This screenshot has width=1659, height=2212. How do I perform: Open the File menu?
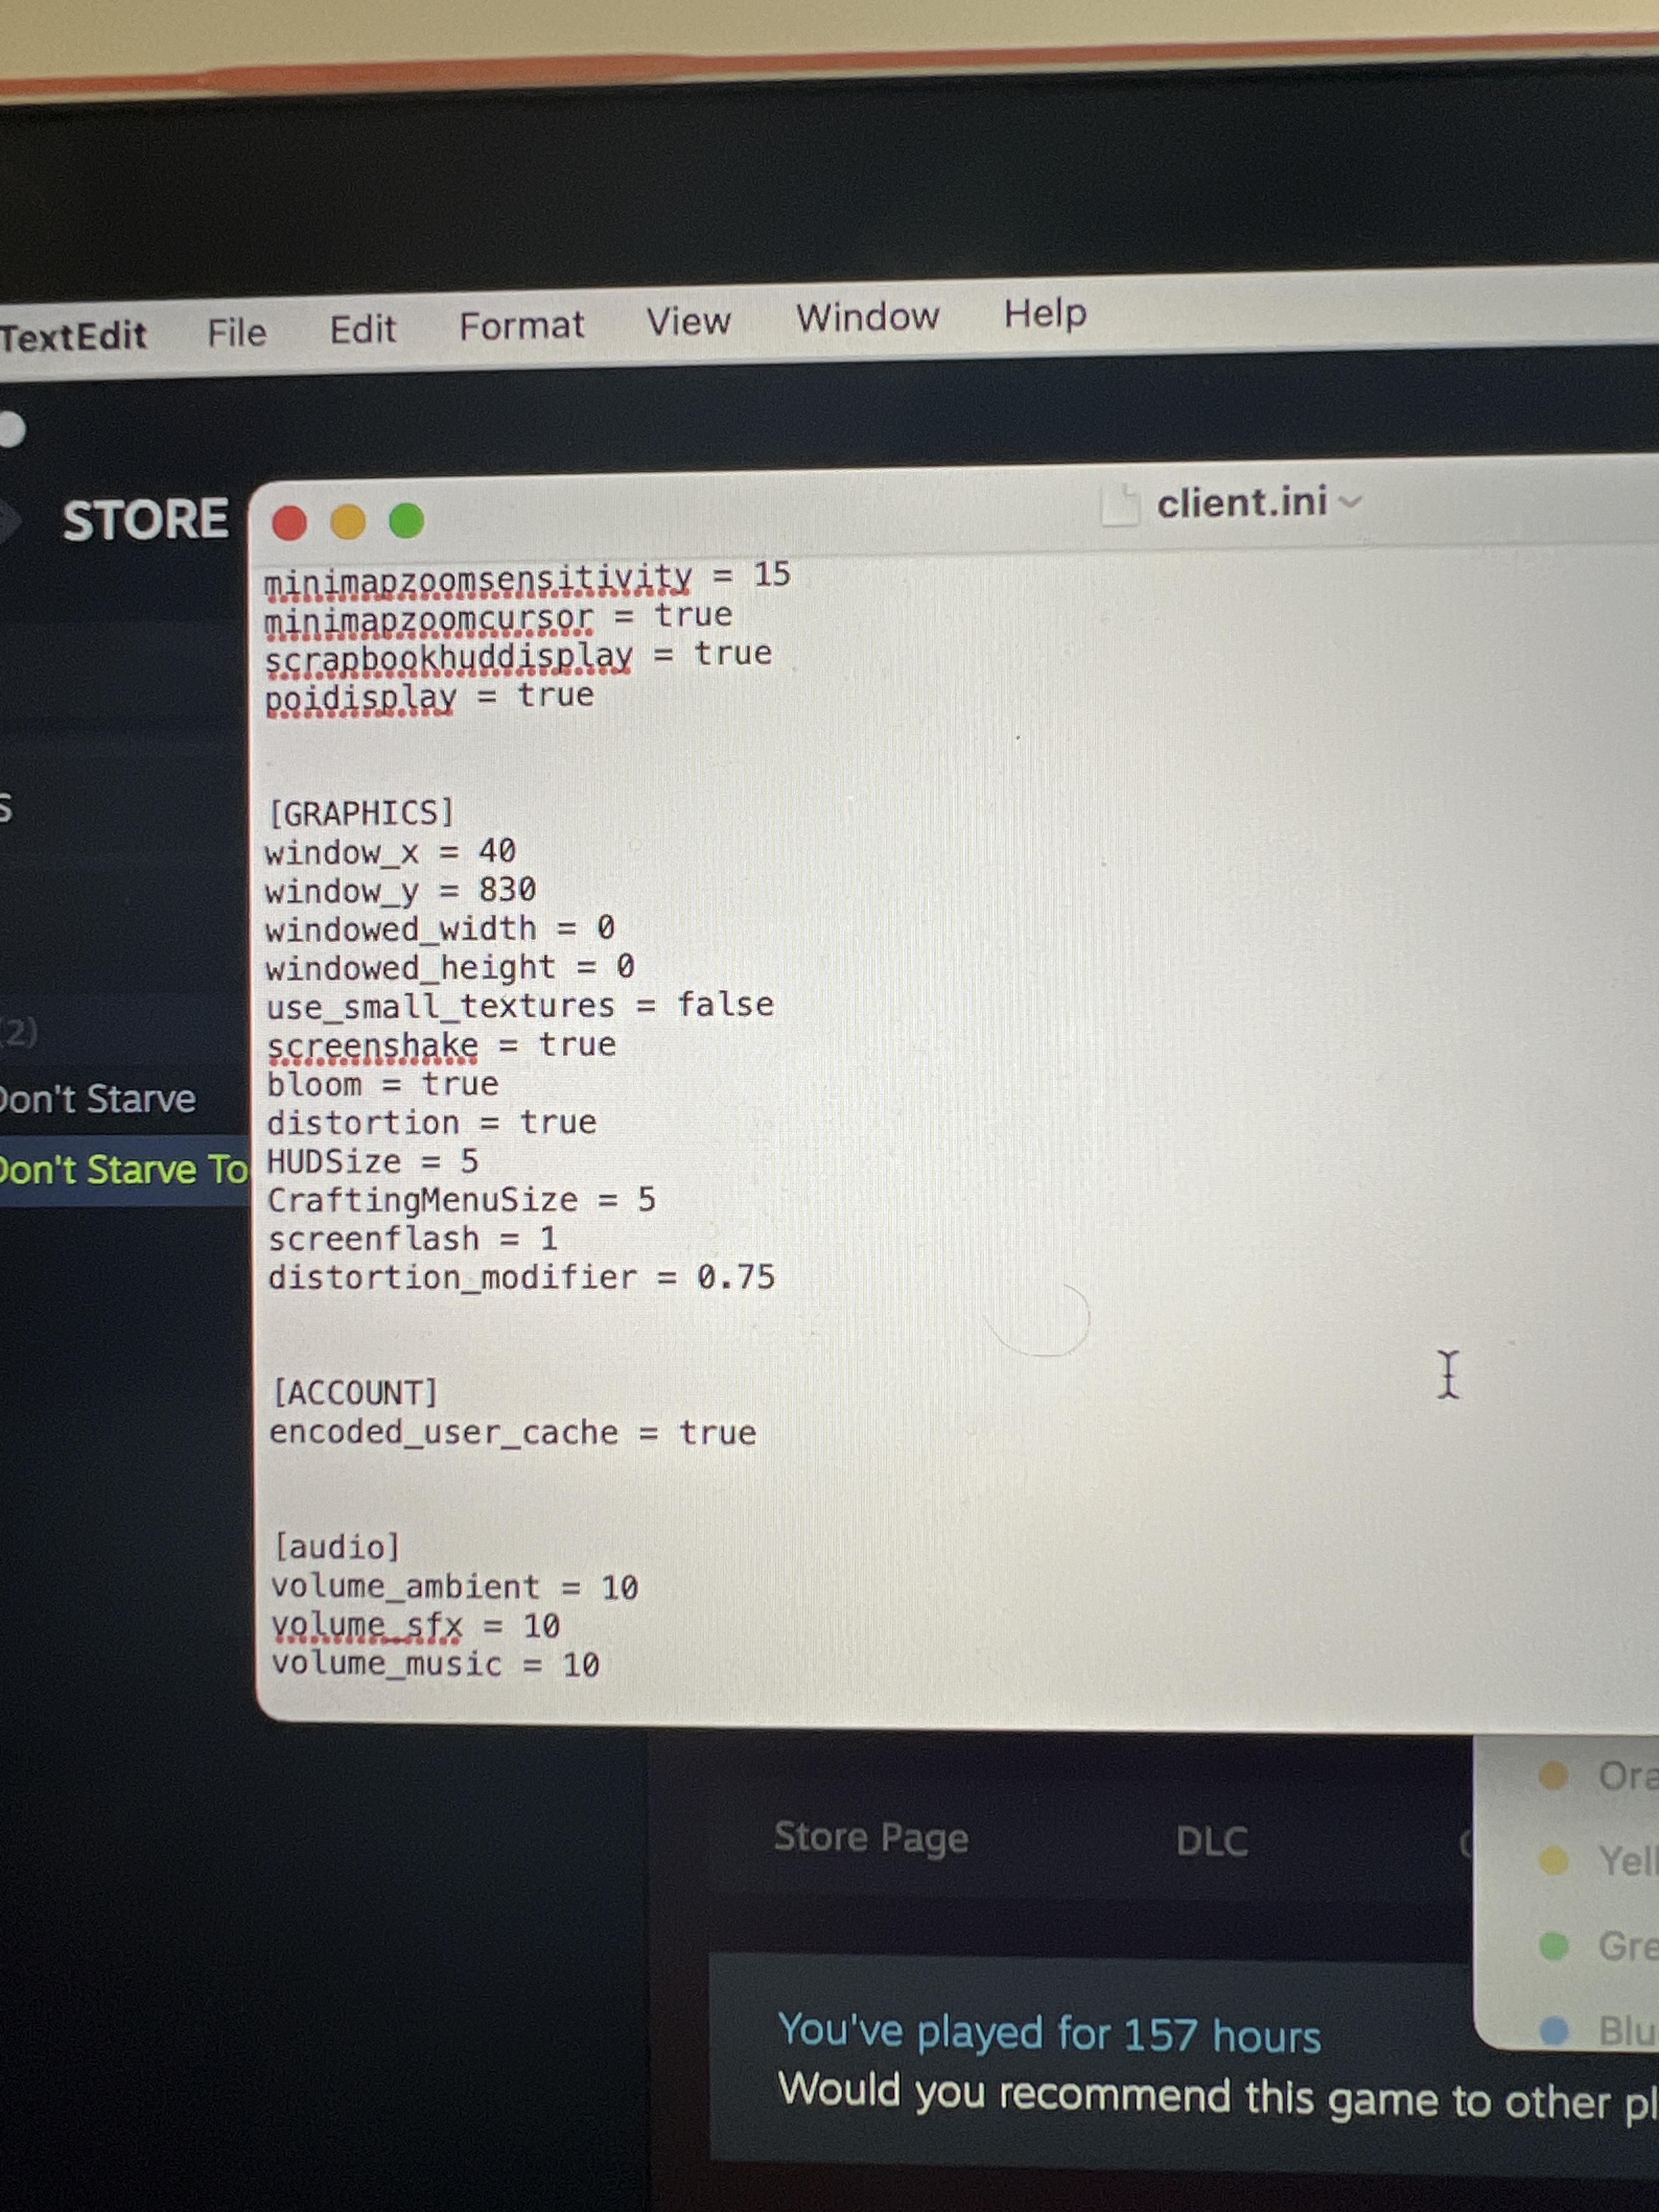237,333
